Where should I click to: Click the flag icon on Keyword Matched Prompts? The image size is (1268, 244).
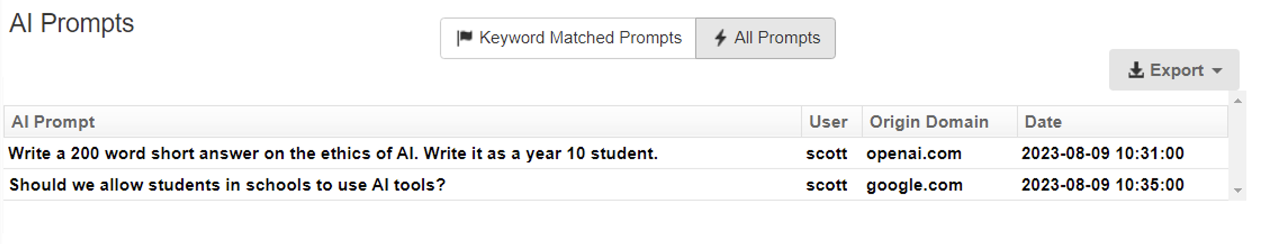(x=464, y=38)
